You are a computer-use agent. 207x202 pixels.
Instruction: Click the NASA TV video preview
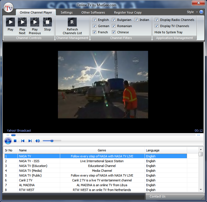[103, 84]
